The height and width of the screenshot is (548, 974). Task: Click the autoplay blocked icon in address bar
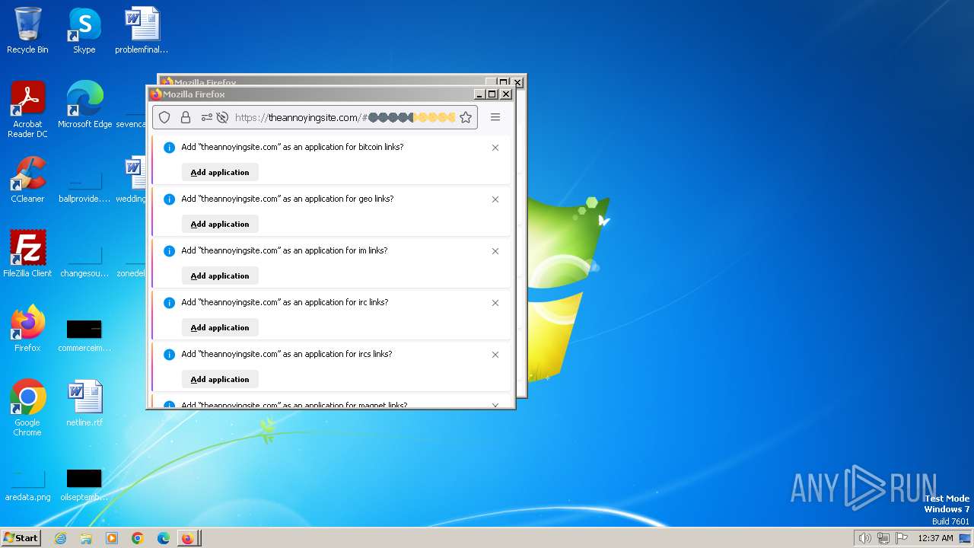222,117
